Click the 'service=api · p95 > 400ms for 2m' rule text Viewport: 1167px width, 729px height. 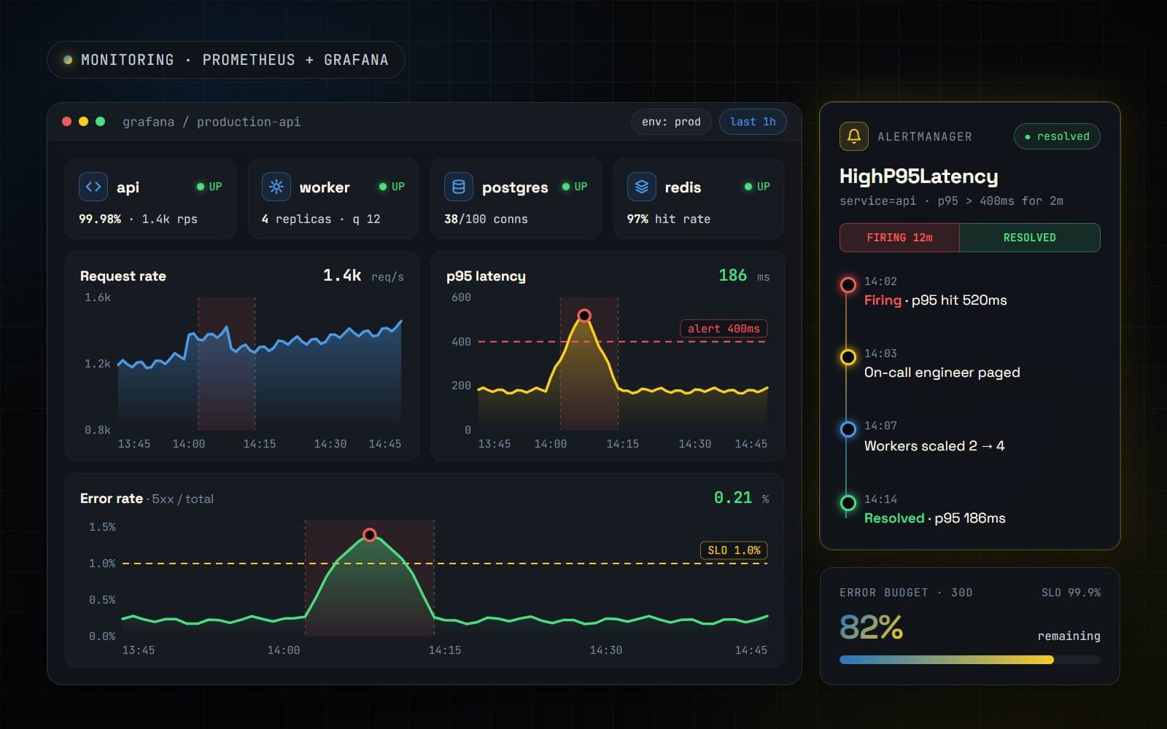(951, 200)
